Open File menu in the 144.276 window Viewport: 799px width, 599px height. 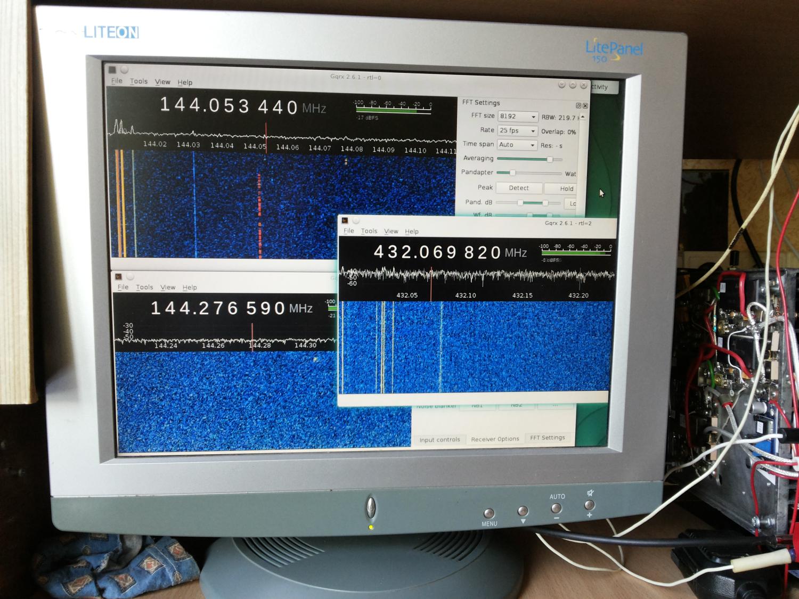click(123, 287)
